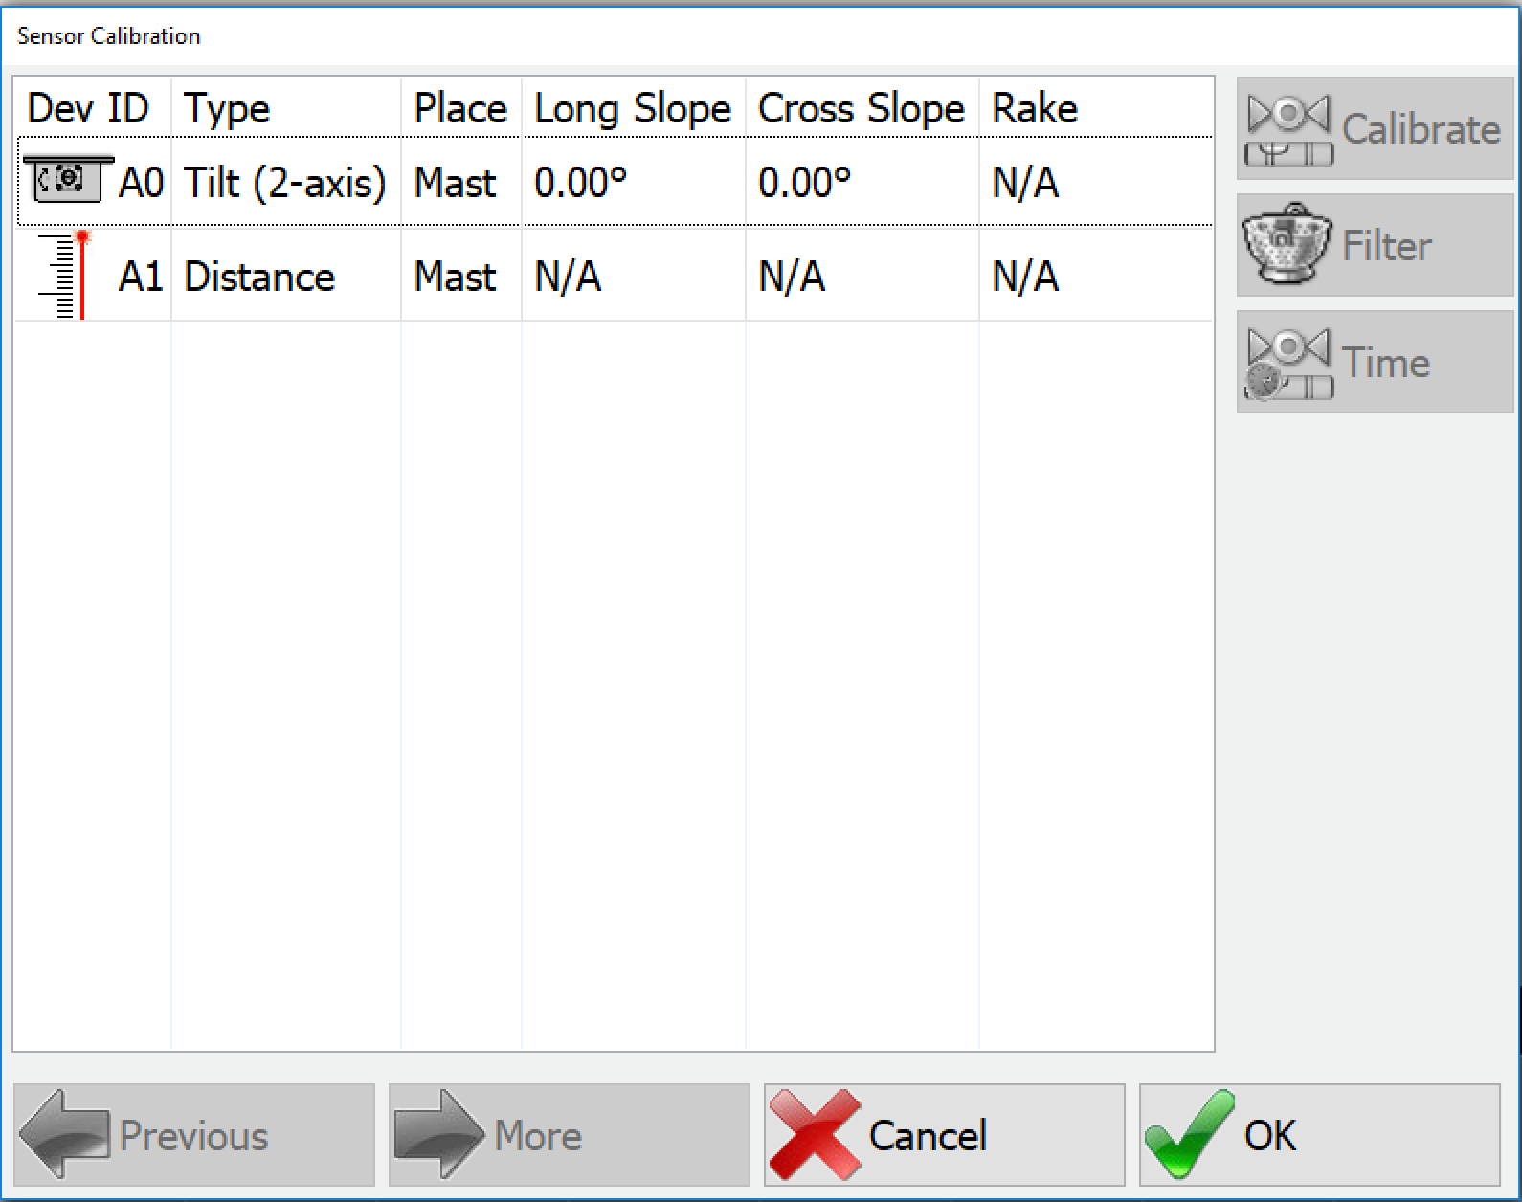1522x1202 pixels.
Task: Click the Cross Slope column header
Action: [860, 108]
